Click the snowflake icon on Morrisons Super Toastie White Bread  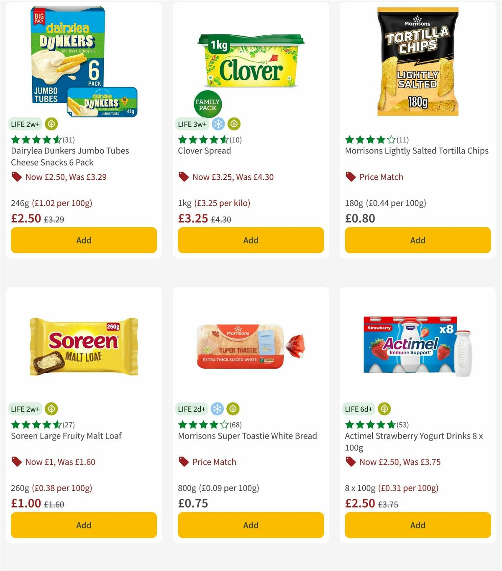218,409
